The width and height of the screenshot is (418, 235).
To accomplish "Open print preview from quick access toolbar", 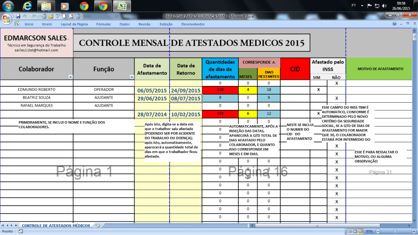I will pyautogui.click(x=71, y=16).
